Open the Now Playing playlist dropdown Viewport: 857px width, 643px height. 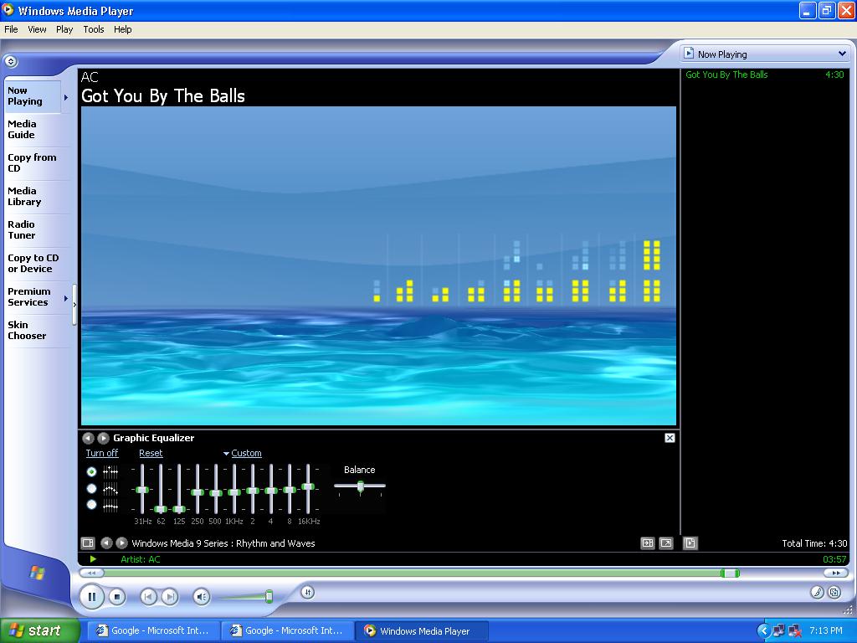[x=842, y=54]
